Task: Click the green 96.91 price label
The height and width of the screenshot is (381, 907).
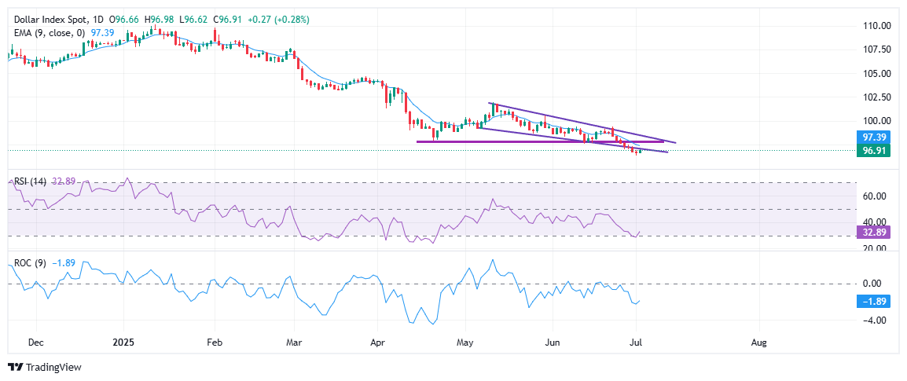Action: pos(874,149)
